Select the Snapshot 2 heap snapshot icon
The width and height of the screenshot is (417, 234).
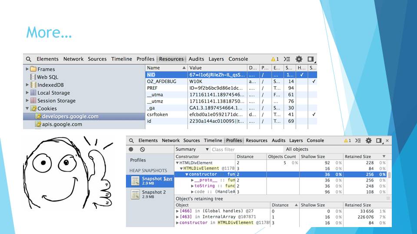135,195
